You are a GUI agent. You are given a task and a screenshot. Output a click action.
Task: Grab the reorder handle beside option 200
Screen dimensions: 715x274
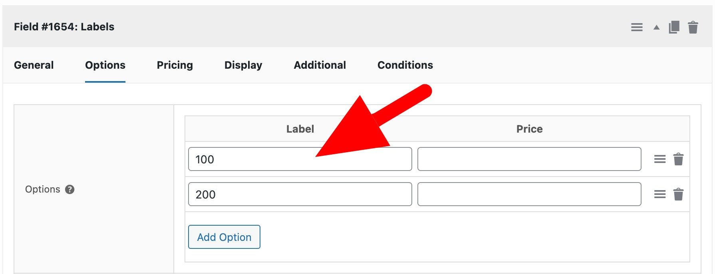coord(659,194)
